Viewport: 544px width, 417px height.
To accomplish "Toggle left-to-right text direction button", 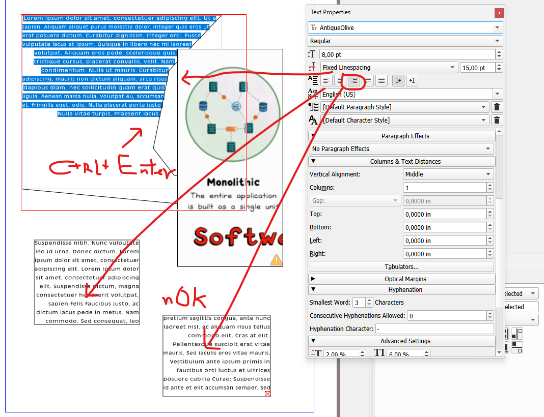I will [x=398, y=81].
